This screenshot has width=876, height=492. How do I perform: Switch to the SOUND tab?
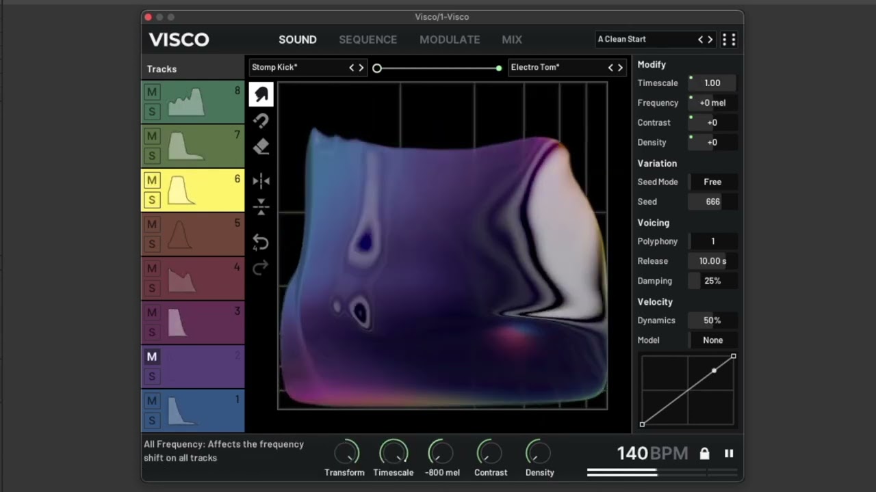(298, 40)
